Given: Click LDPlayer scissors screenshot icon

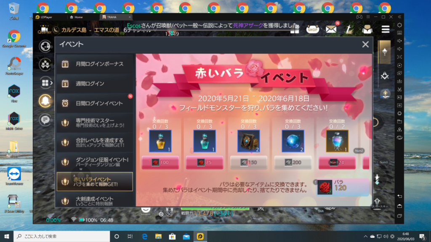Looking at the screenshot, I should [399, 89].
